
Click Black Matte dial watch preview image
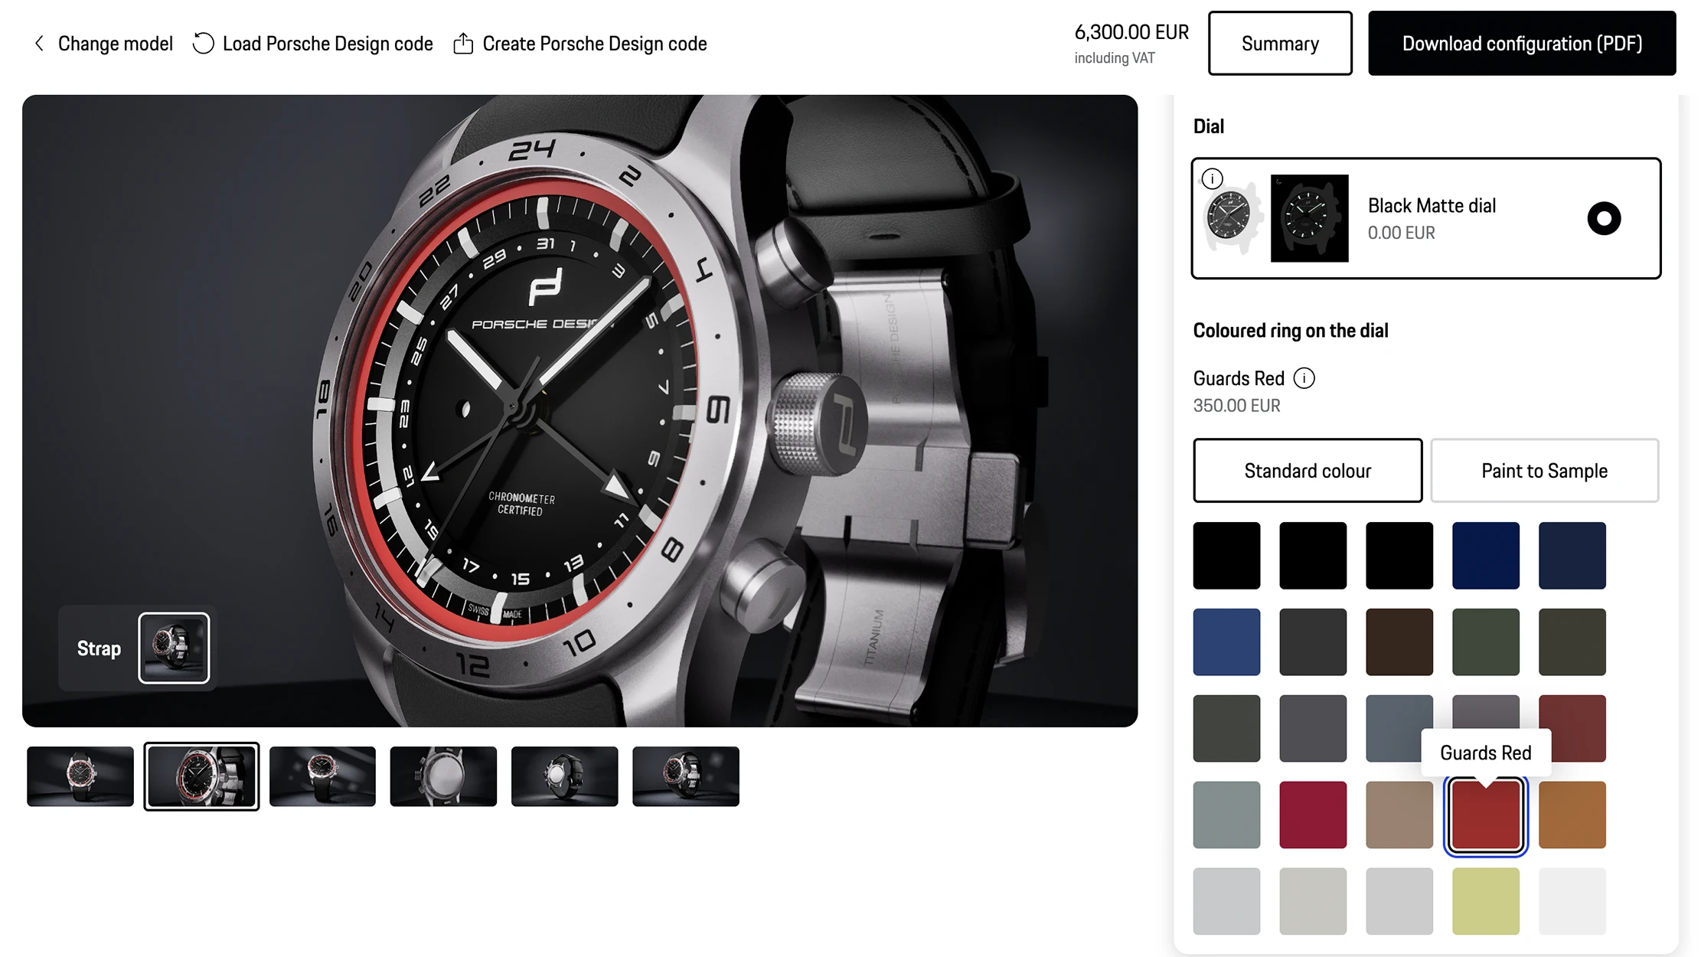(x=1309, y=218)
